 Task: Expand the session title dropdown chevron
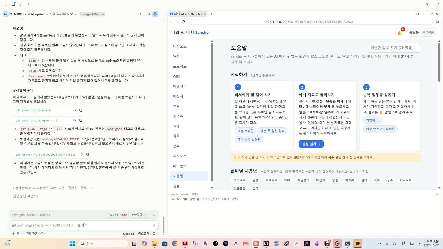(x=76, y=14)
